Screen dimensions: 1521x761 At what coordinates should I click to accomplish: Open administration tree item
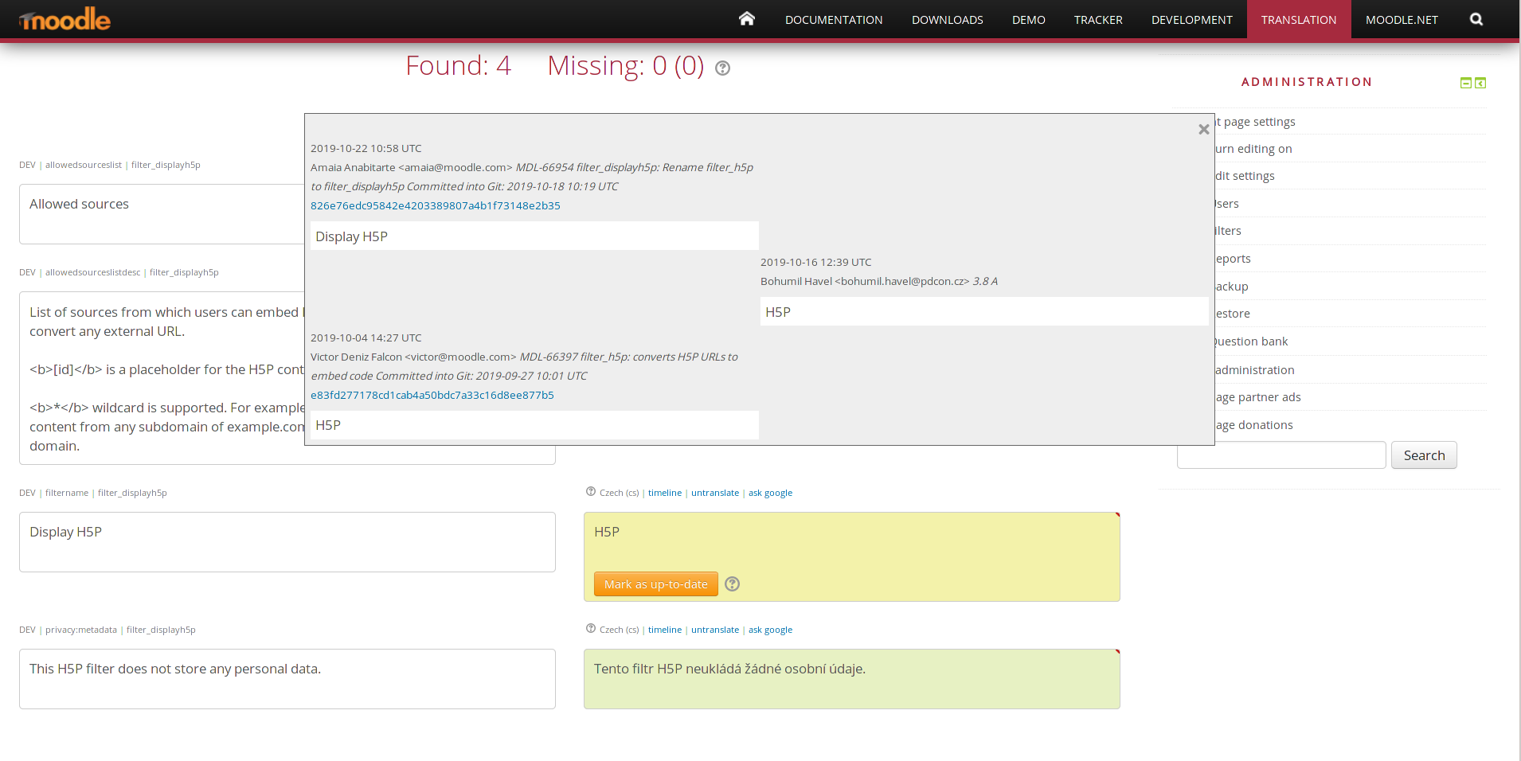[x=1255, y=370]
